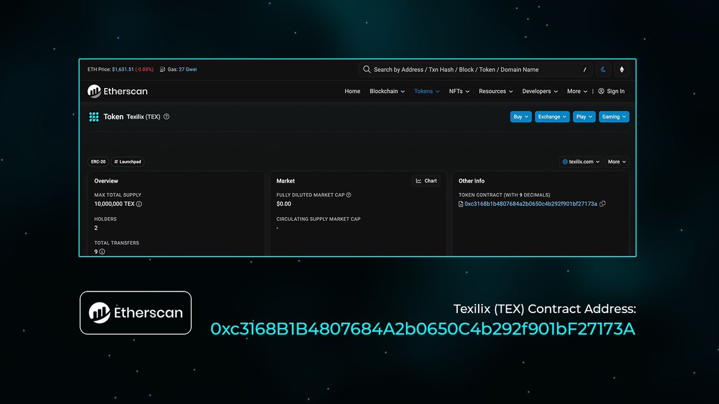Open the Play dropdown
Image resolution: width=719 pixels, height=404 pixels.
coord(584,117)
